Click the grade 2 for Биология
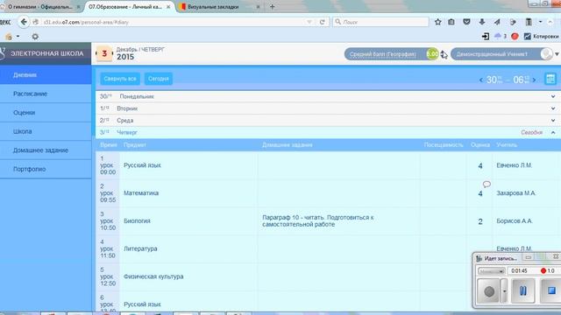Viewport: 561px width, 315px height. pos(480,221)
